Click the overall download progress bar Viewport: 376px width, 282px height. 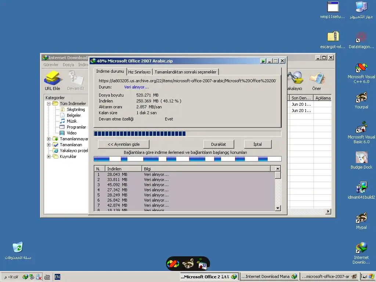tap(187, 134)
